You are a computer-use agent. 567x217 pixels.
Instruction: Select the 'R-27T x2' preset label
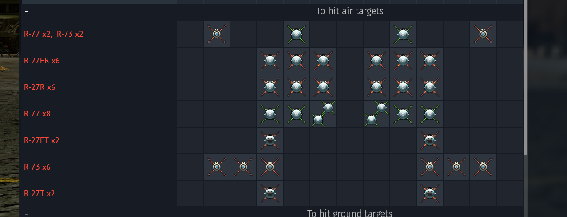40,194
